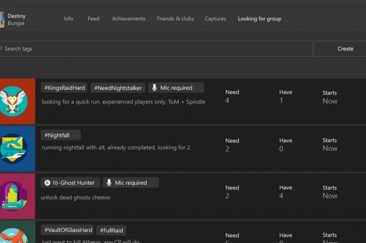Screen dimensions: 366x243
Task: Click the 10-Ghost Hunter achievement tag
Action: 70,182
